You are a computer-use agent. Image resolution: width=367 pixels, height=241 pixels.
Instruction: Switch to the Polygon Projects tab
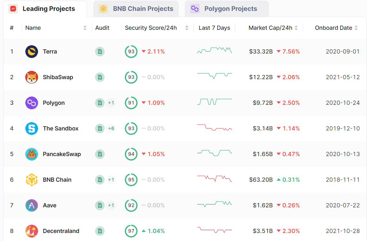coord(227,9)
